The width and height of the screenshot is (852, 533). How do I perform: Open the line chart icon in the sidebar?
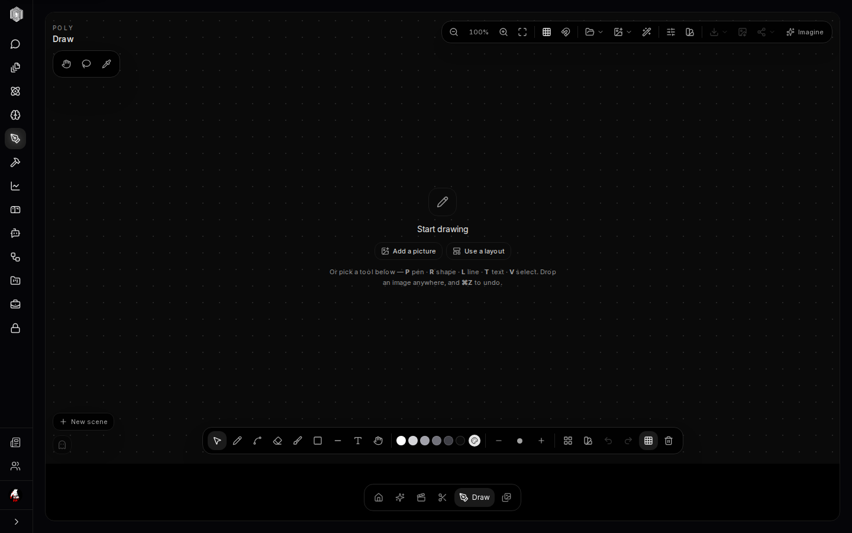click(x=15, y=187)
